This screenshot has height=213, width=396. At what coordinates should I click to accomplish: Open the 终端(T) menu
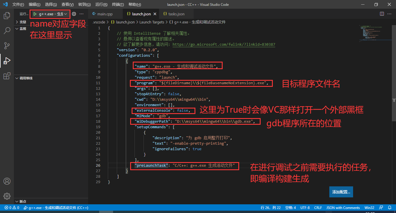click(118, 4)
